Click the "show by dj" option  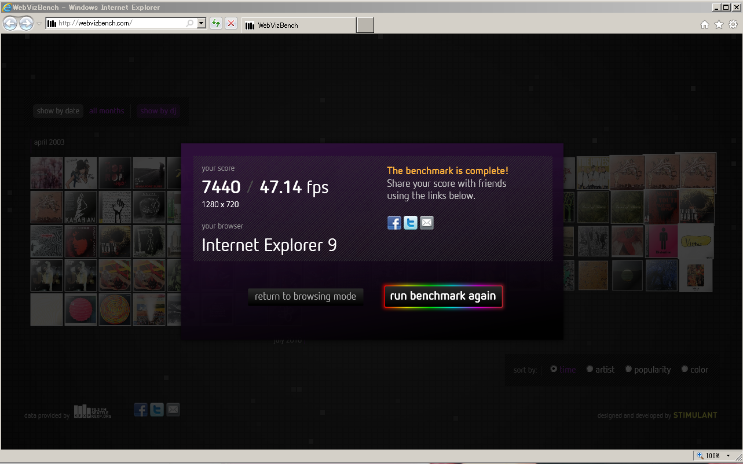pyautogui.click(x=158, y=111)
